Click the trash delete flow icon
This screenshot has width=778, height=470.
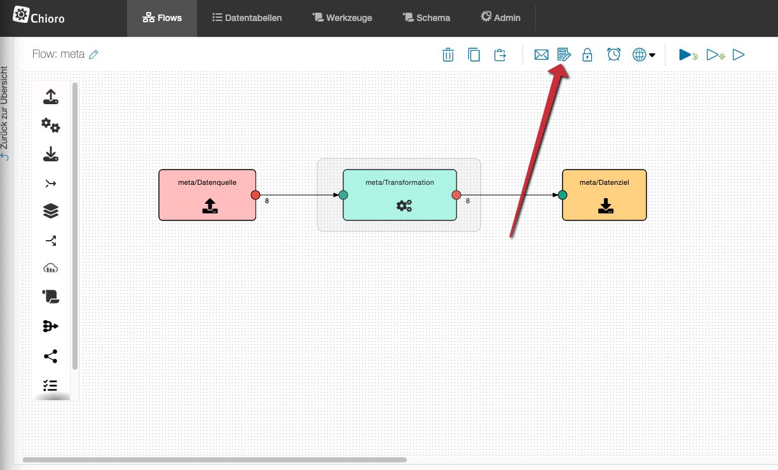click(448, 55)
